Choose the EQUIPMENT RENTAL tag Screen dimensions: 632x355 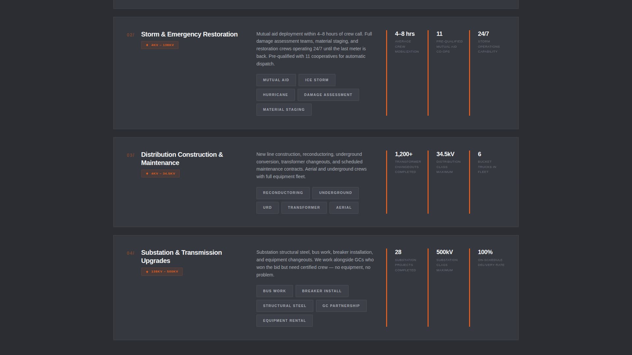pos(284,320)
